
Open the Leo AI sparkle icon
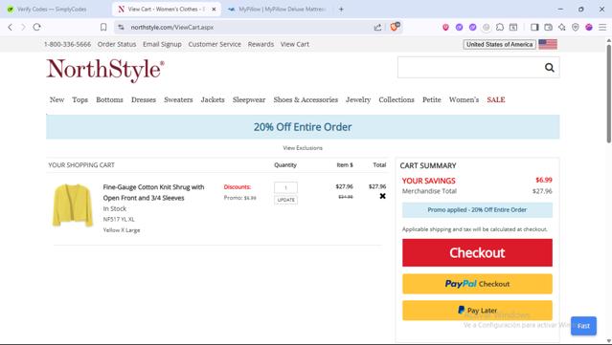click(561, 27)
